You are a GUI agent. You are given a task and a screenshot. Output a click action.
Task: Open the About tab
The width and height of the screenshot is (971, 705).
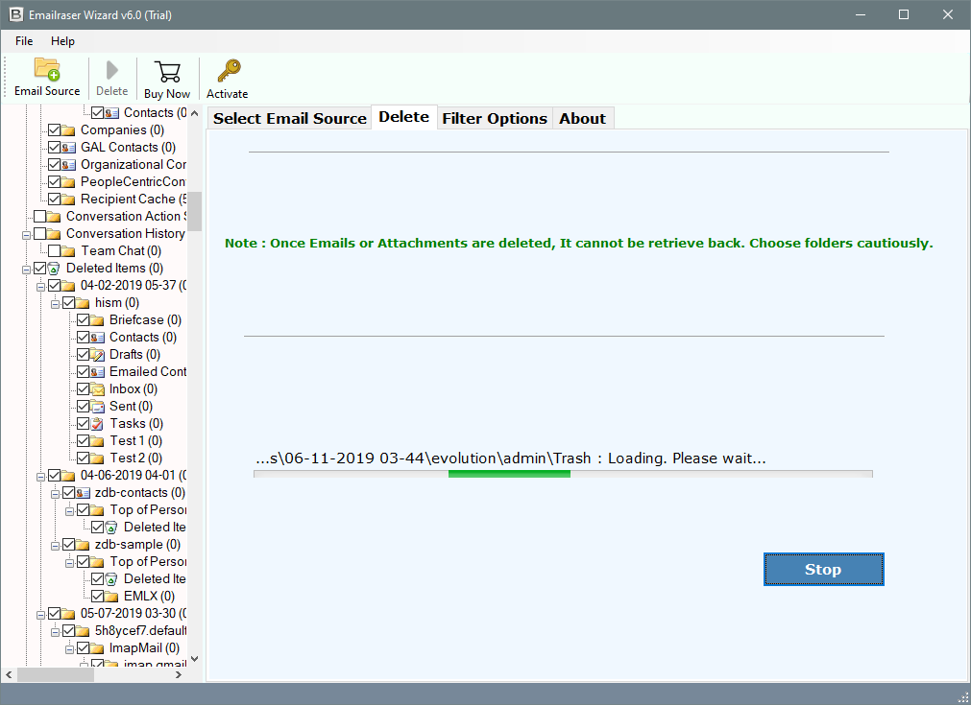click(x=583, y=118)
